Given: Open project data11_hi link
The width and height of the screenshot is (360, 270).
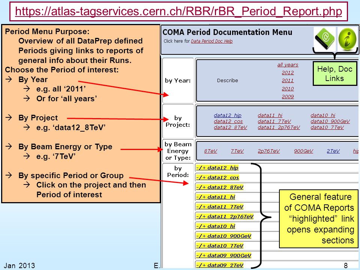Looking at the screenshot, I should (270, 115).
